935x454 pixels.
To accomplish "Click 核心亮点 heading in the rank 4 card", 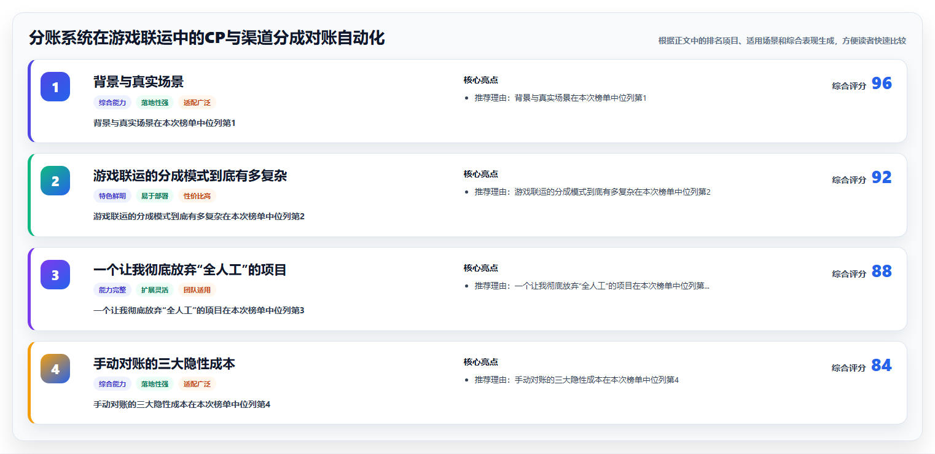I will [x=481, y=362].
